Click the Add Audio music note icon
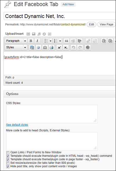 (39, 34)
